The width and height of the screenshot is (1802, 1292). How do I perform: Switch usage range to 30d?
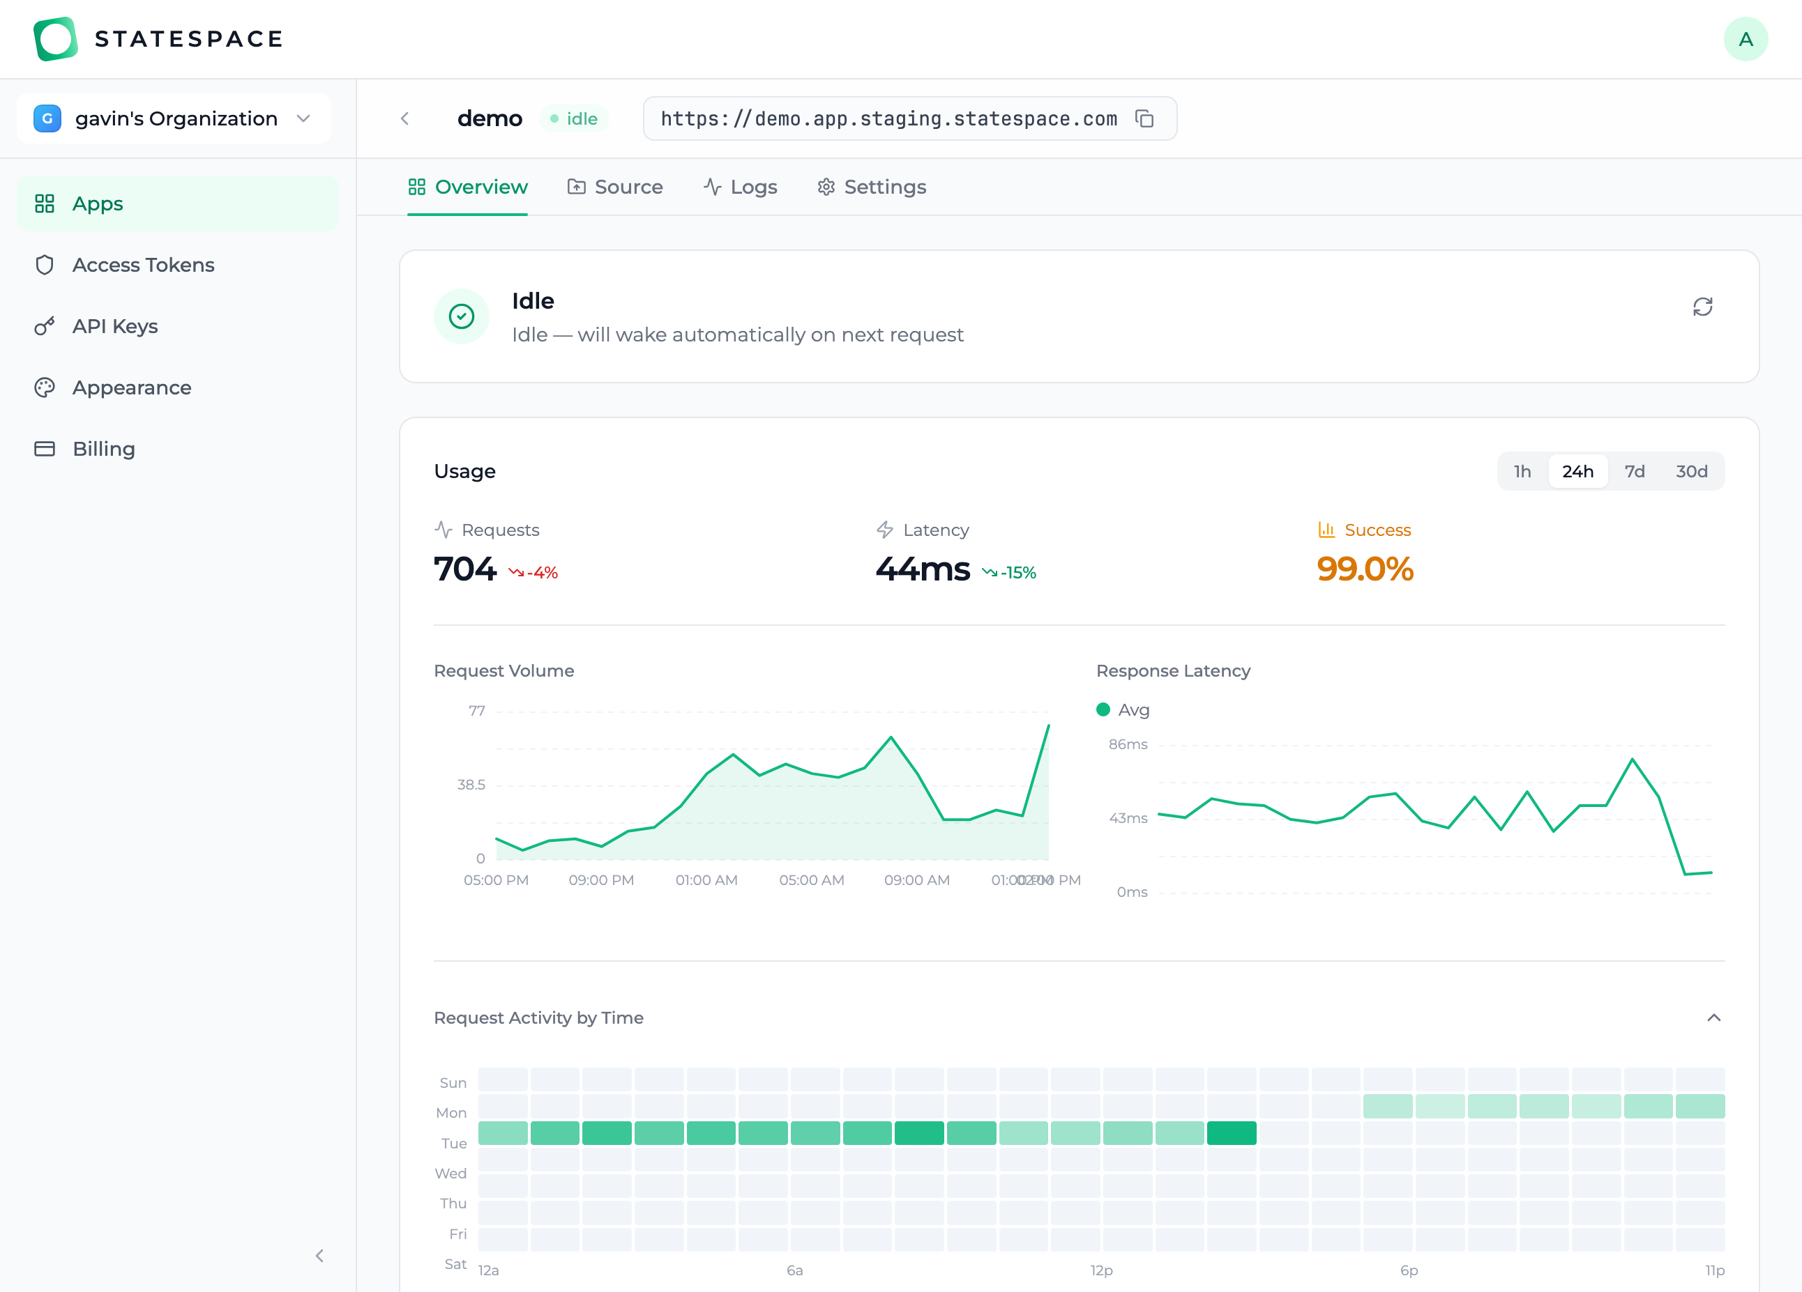click(1693, 471)
